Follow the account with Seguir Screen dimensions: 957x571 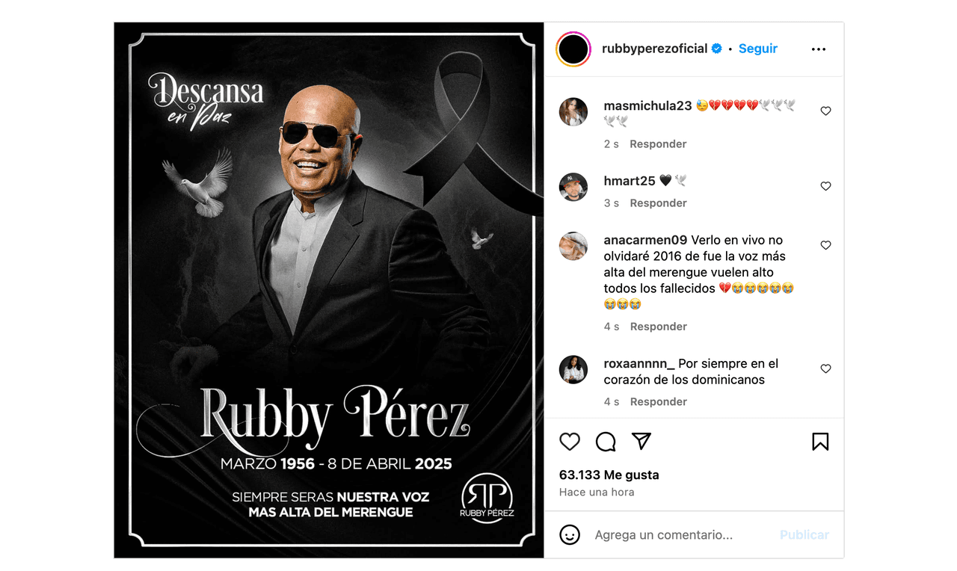click(x=758, y=49)
